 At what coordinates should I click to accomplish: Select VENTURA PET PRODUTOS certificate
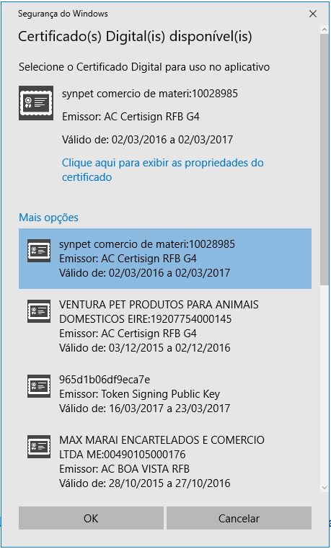[x=165, y=326]
